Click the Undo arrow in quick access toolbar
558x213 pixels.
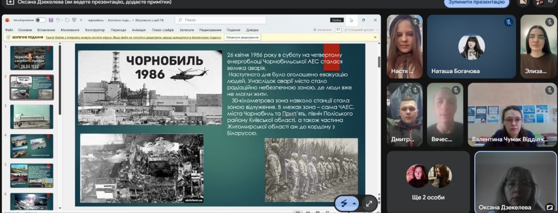coord(58,20)
